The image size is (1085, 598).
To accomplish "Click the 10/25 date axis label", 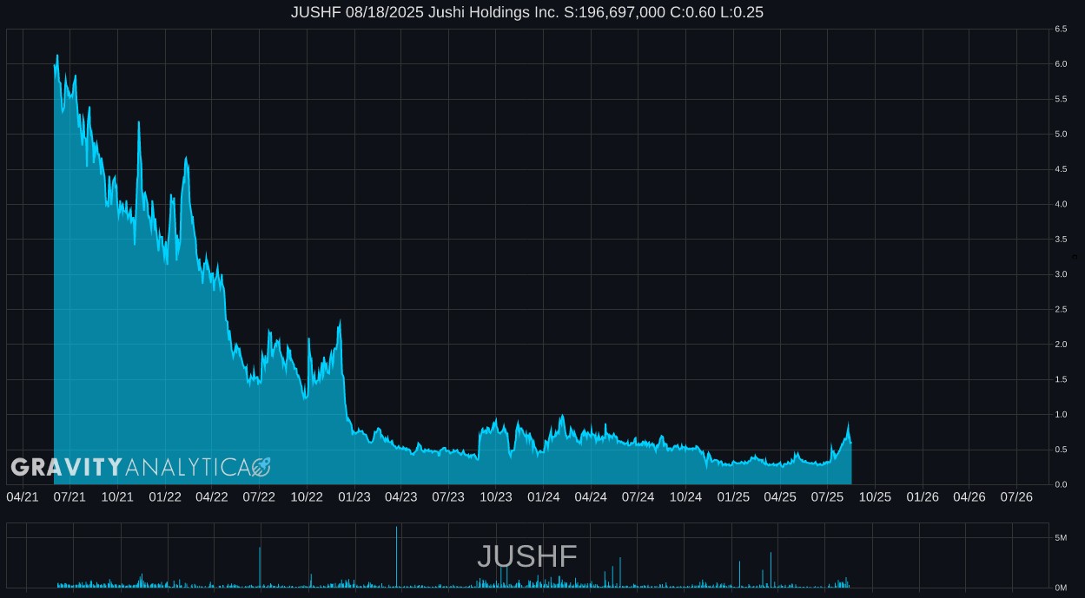I will (x=875, y=496).
